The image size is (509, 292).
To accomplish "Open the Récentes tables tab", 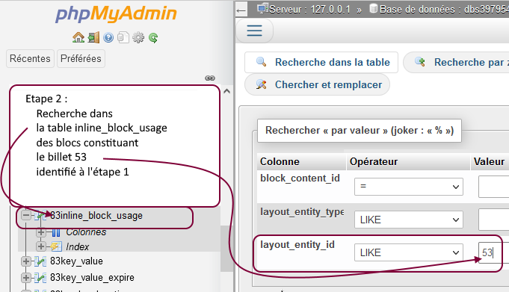I will coord(30,58).
